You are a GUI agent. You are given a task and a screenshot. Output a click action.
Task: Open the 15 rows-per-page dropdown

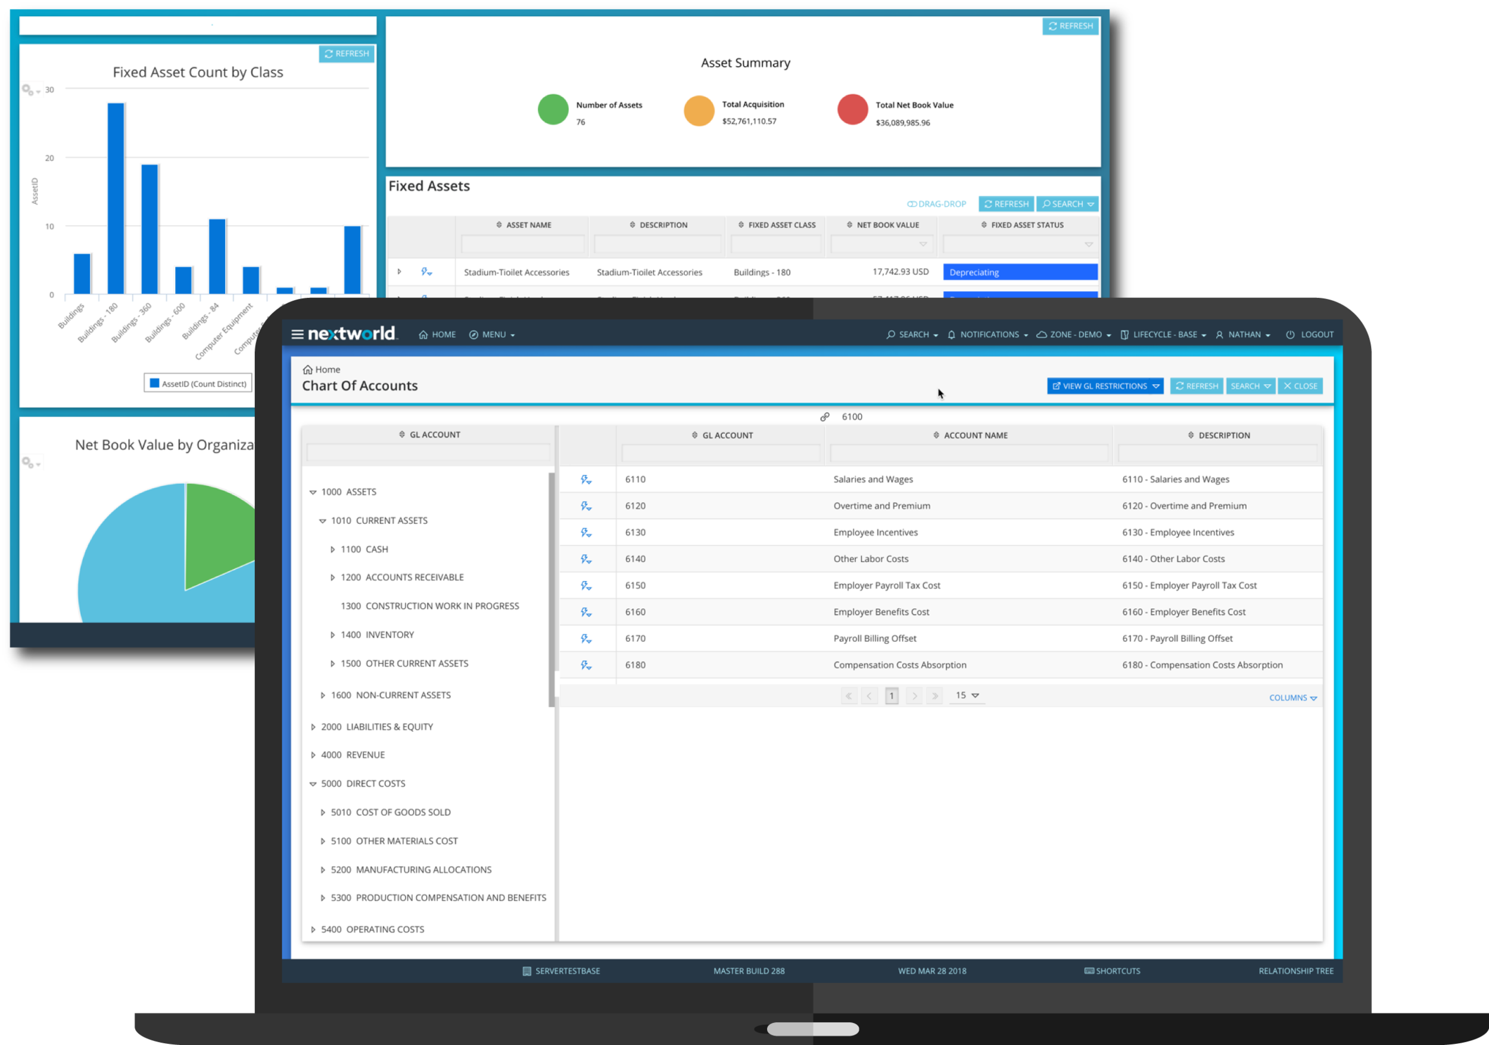point(967,695)
